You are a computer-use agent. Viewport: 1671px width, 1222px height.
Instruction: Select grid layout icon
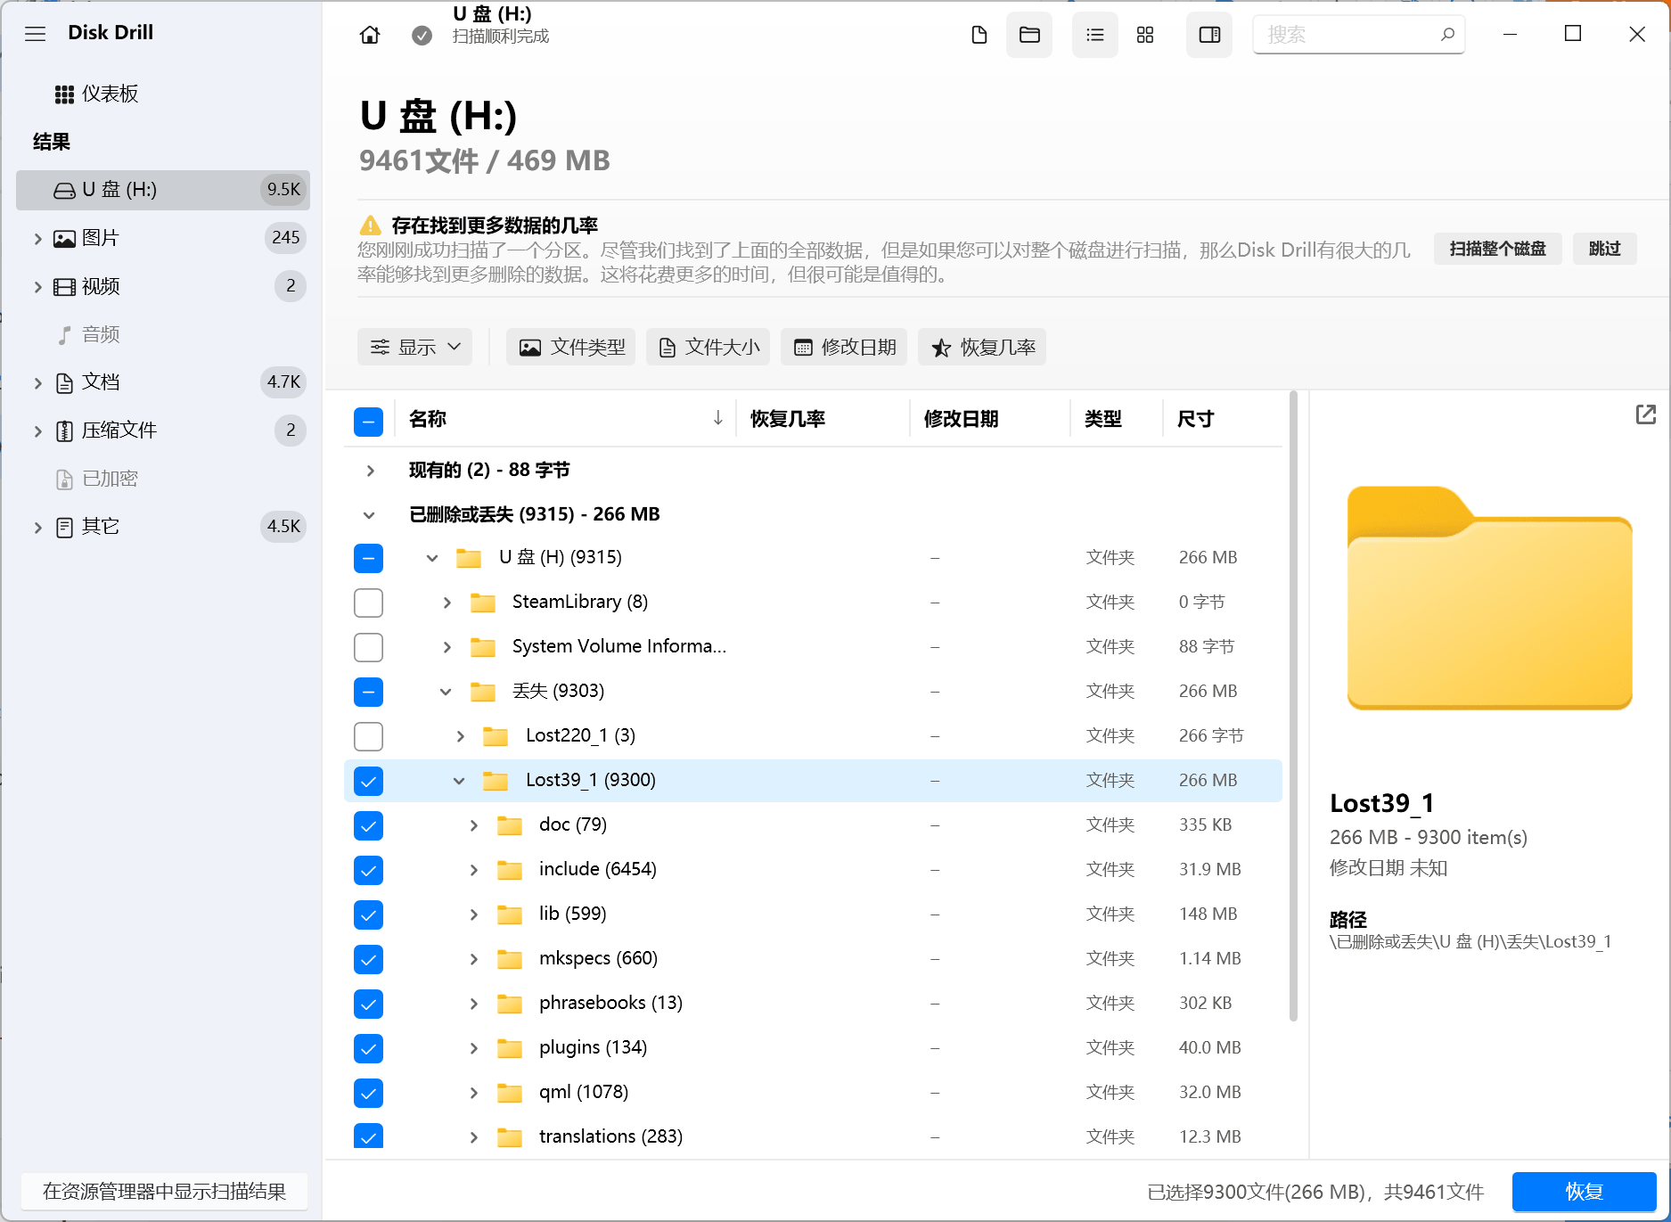pyautogui.click(x=1145, y=35)
